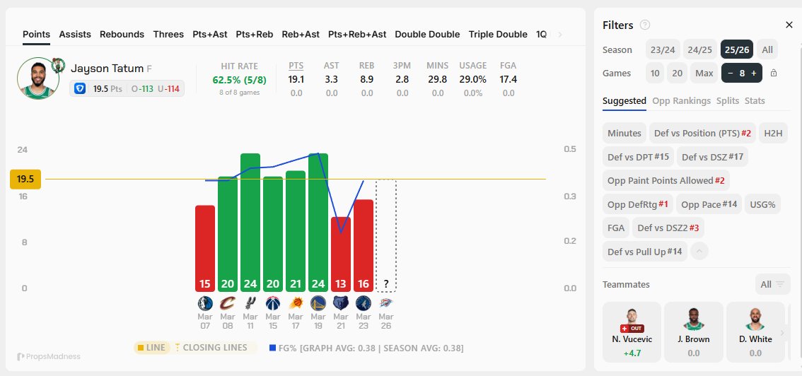Switch to the Rebounds tab
This screenshot has height=376, width=802.
[122, 34]
